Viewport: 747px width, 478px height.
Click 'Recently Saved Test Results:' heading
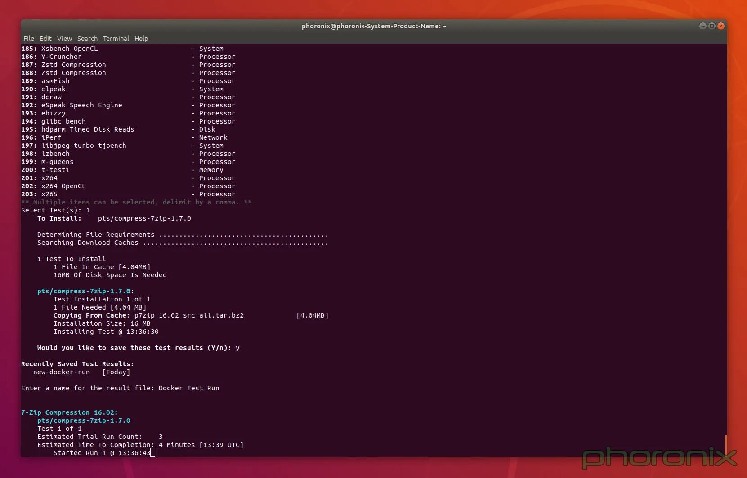[77, 364]
